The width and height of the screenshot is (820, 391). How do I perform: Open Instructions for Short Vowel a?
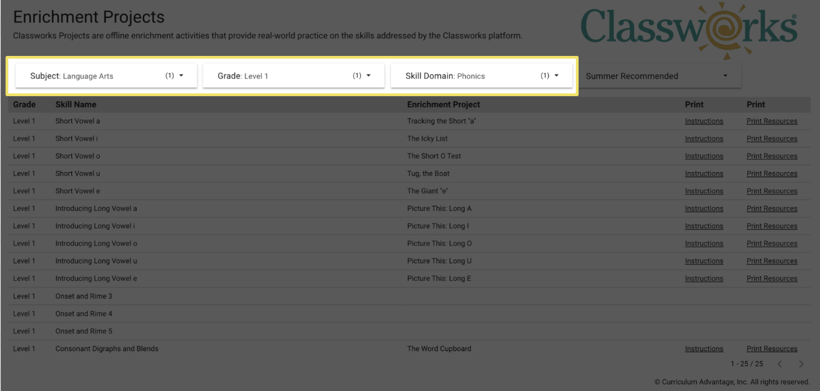click(704, 121)
